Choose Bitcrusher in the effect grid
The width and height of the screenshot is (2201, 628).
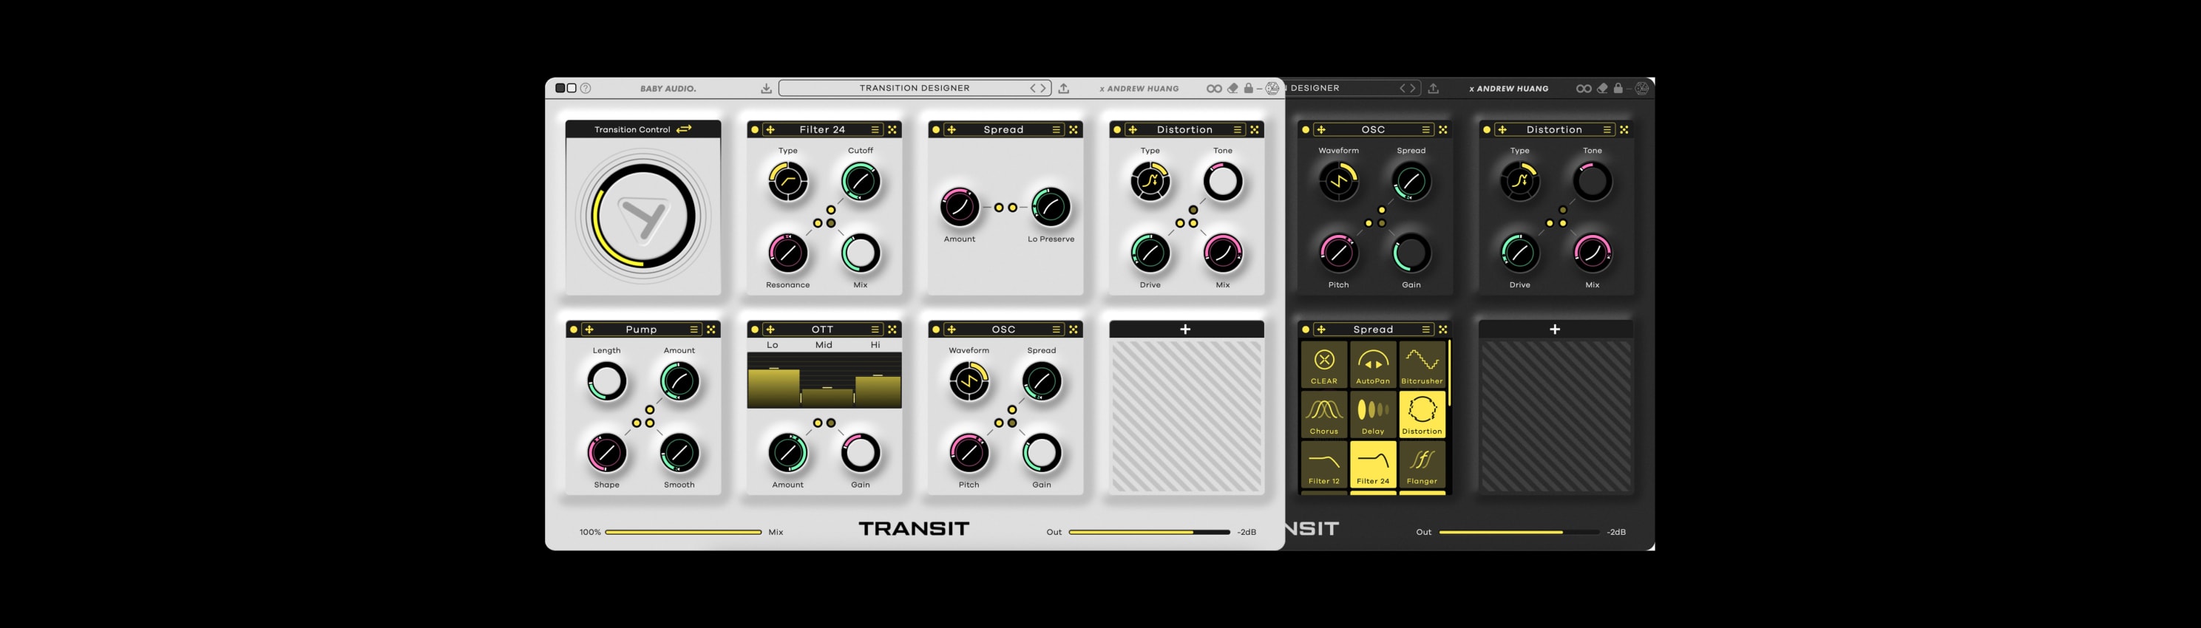tap(1422, 364)
